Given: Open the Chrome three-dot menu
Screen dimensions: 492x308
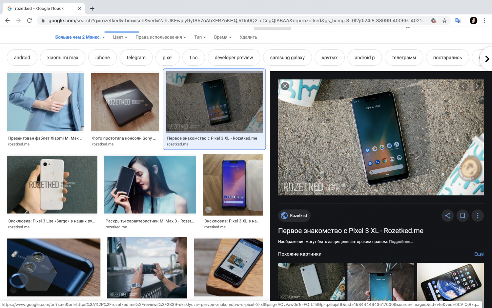Looking at the screenshot, I should (x=484, y=20).
